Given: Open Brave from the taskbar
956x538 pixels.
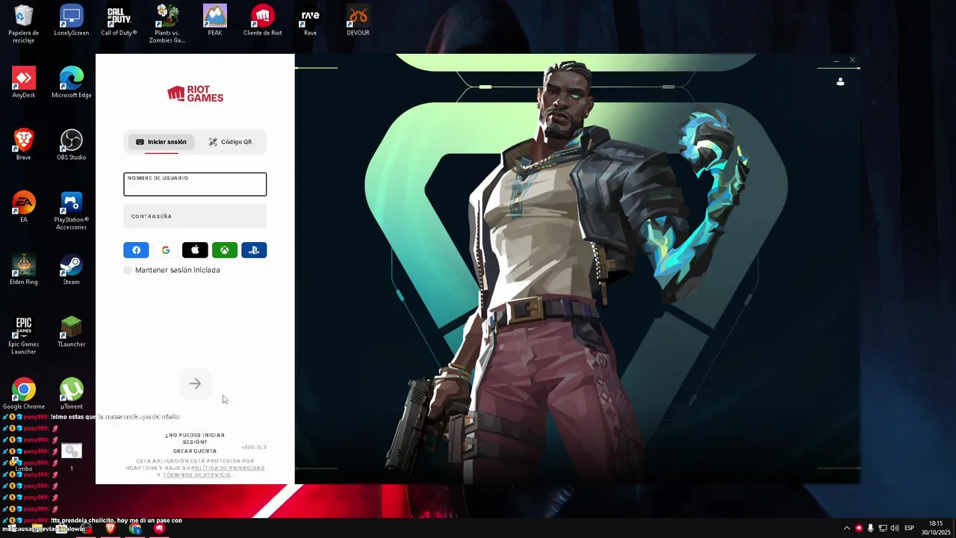Looking at the screenshot, I should pos(111,528).
